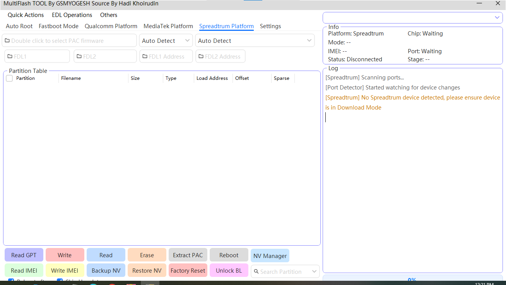
Task: Open the EDL Operations menu
Action: [x=72, y=15]
